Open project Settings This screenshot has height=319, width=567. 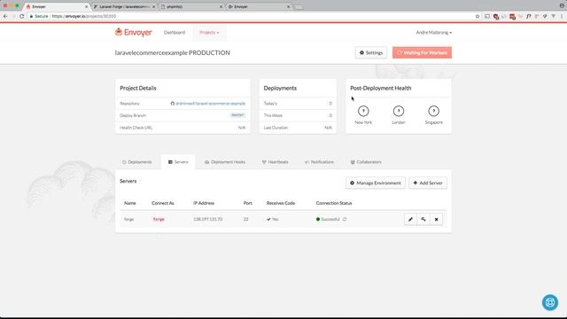(x=371, y=52)
